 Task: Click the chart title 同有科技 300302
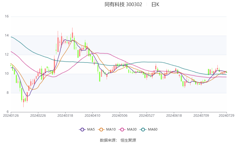coord(123,4)
